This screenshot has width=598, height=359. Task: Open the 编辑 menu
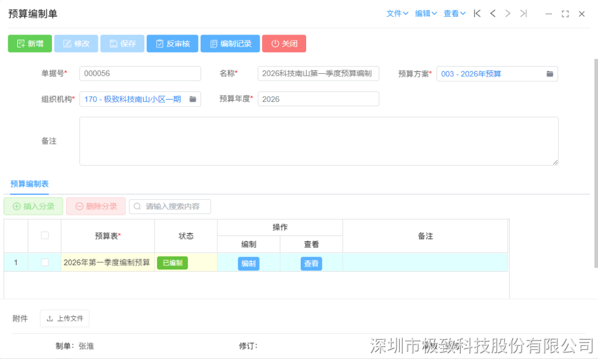tap(426, 14)
